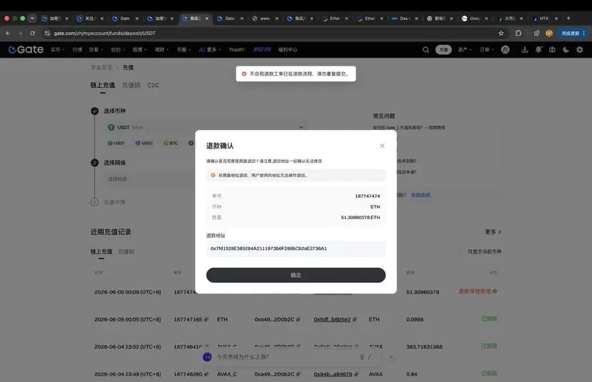Open the 0x94b..a94679 transaction hash link
This screenshot has height=382, width=592.
tap(333, 374)
